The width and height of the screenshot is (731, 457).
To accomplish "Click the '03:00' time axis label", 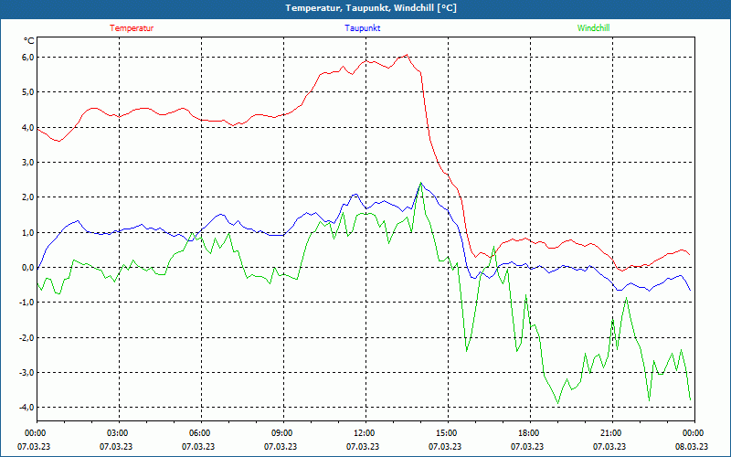I will [x=117, y=433].
